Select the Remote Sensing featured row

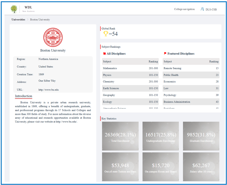coord(191,68)
